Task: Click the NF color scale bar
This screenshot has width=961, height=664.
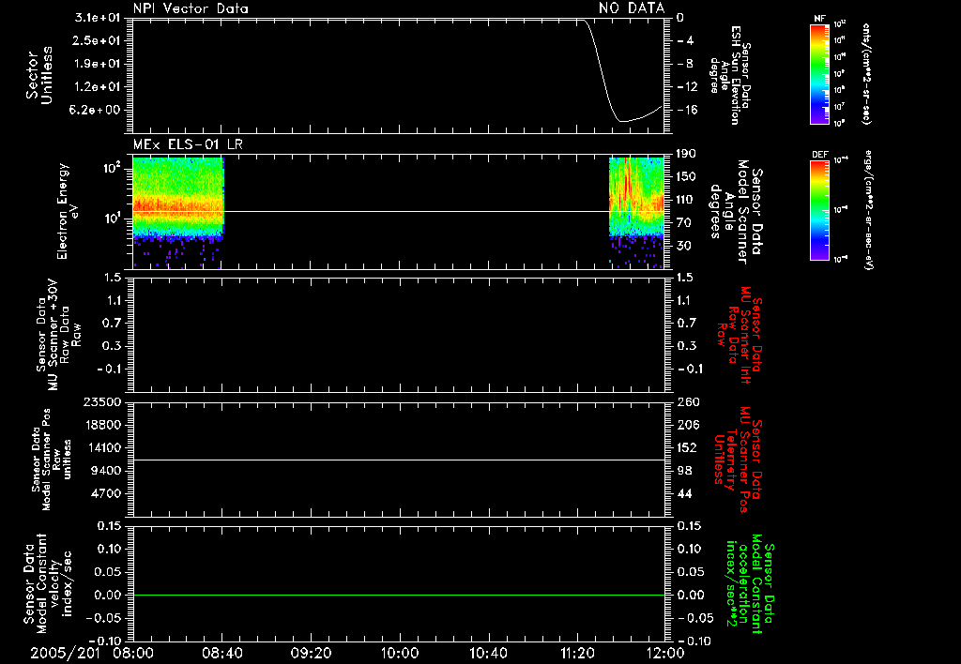Action: (x=819, y=74)
